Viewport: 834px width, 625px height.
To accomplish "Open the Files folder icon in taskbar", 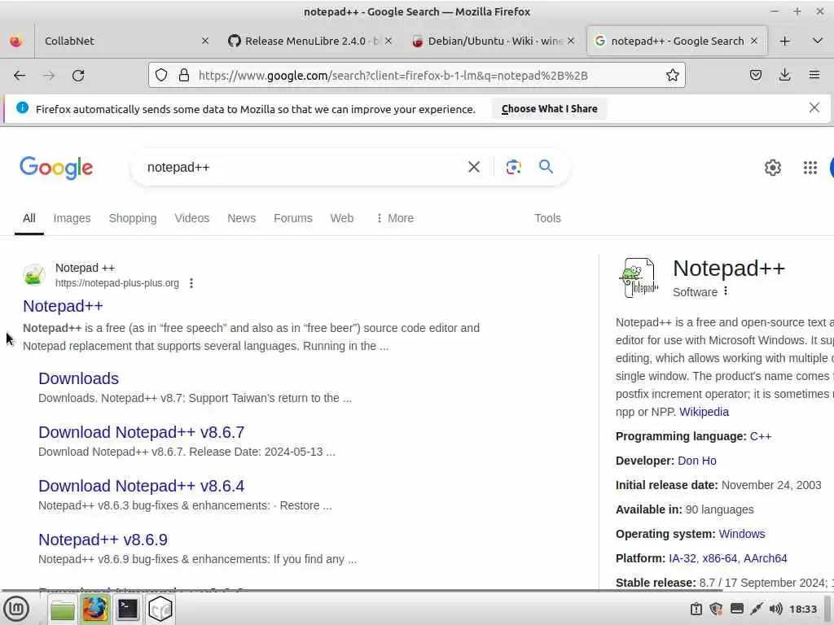I will pos(63,609).
